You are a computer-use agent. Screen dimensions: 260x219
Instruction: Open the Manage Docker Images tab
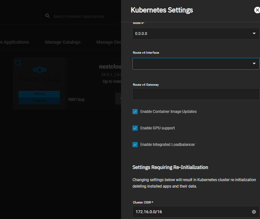[109, 42]
